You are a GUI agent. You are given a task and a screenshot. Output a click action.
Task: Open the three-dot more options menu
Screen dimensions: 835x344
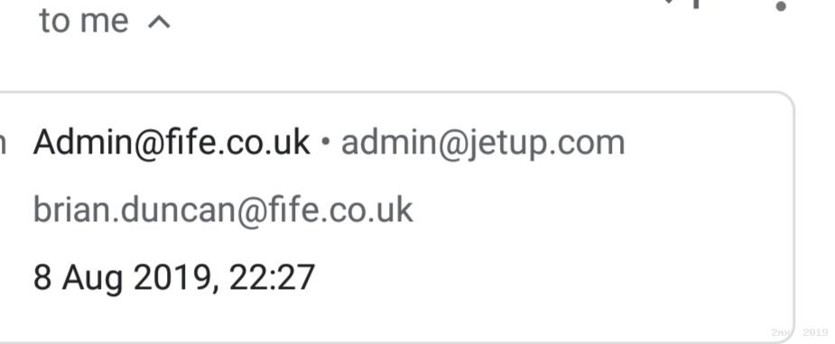[781, 5]
